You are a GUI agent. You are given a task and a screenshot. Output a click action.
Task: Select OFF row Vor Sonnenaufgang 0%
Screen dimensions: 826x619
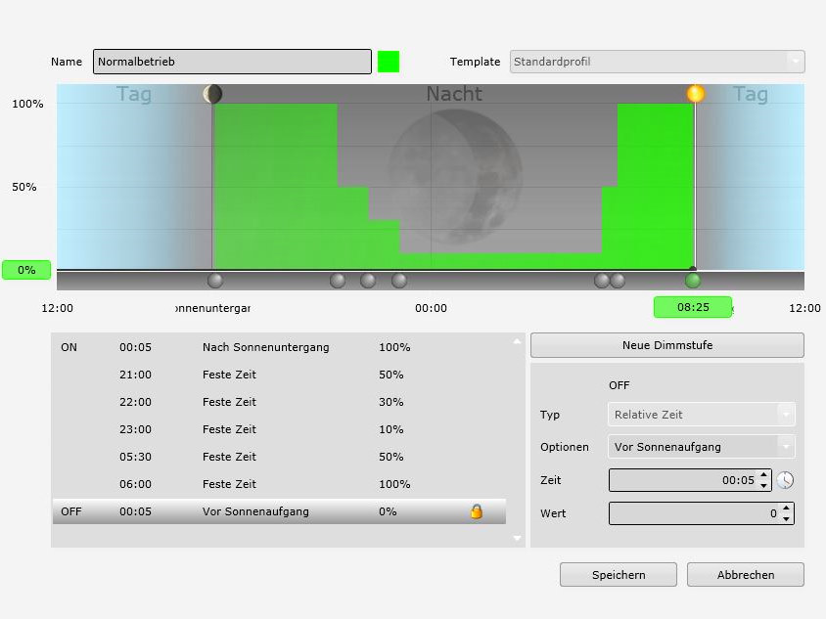(x=279, y=511)
